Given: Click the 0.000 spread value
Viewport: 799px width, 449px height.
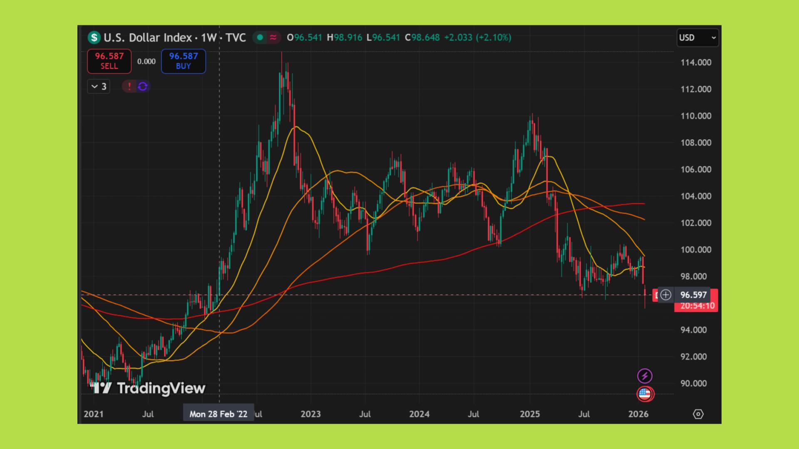Looking at the screenshot, I should [x=146, y=62].
